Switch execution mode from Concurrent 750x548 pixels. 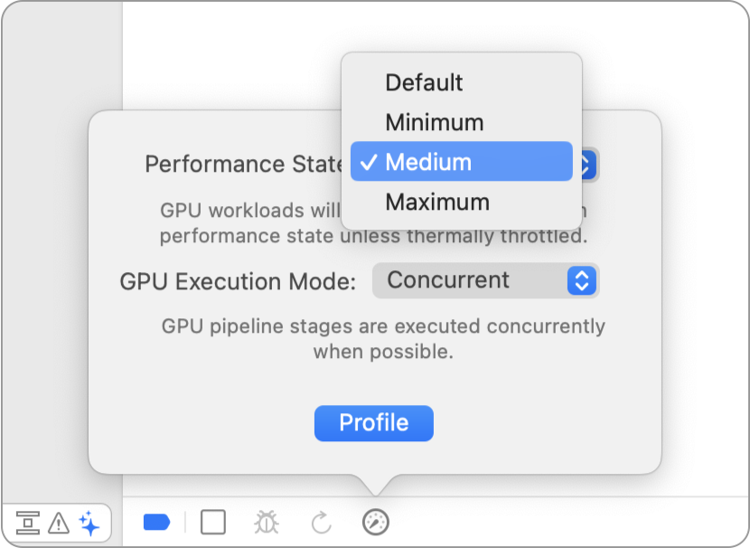[x=486, y=280]
